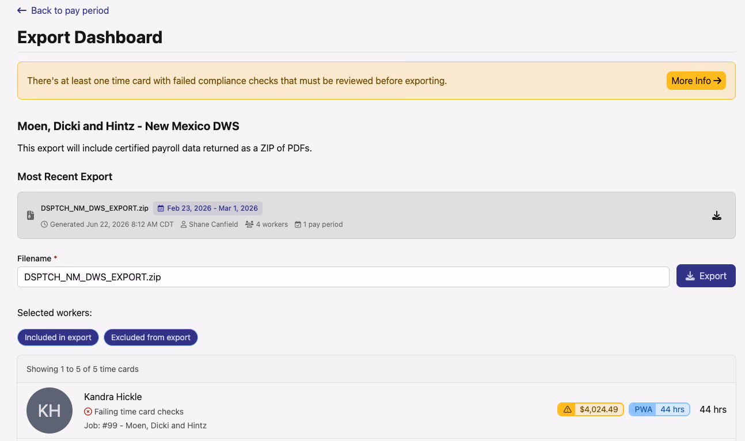
Task: Click the Generated Jun 22, 2026 8:12 AM CDT text
Action: tap(112, 225)
